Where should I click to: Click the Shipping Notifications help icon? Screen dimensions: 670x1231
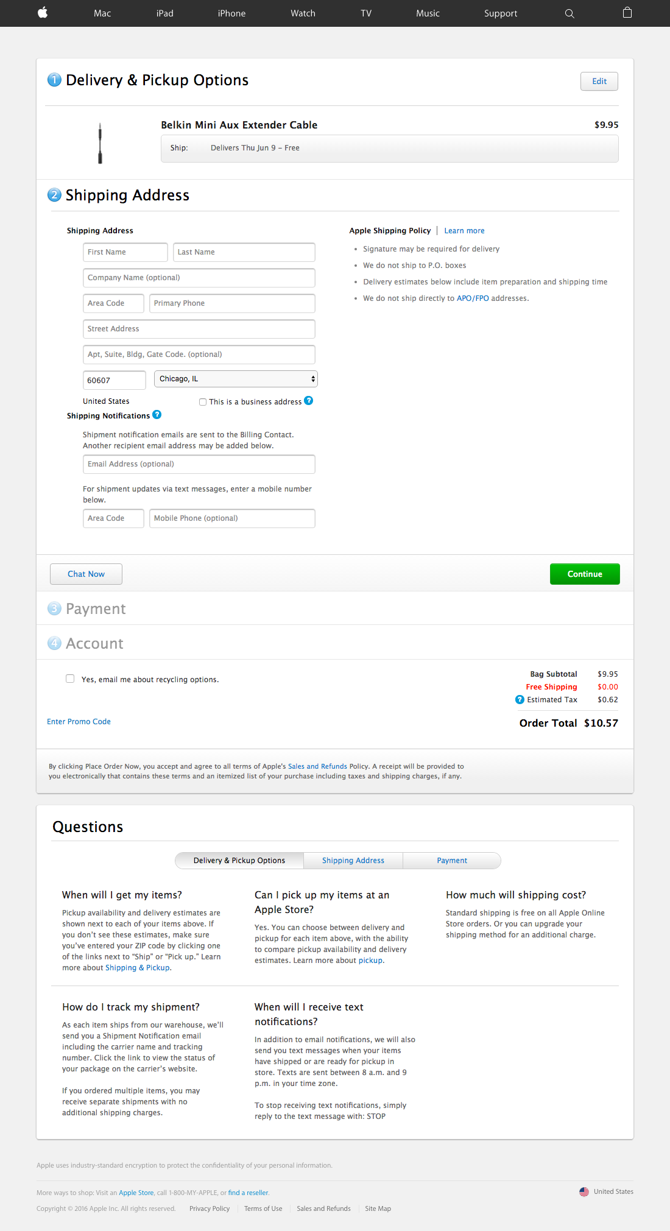tap(157, 415)
